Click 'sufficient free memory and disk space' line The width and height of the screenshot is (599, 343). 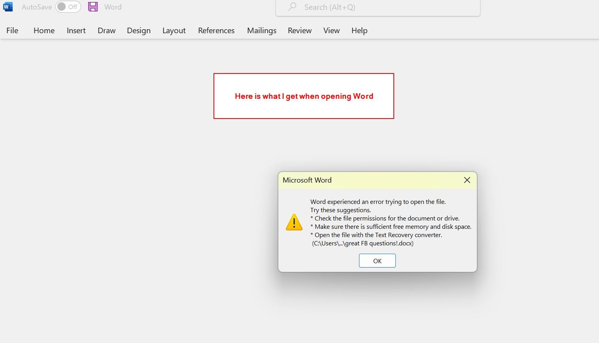(x=391, y=227)
